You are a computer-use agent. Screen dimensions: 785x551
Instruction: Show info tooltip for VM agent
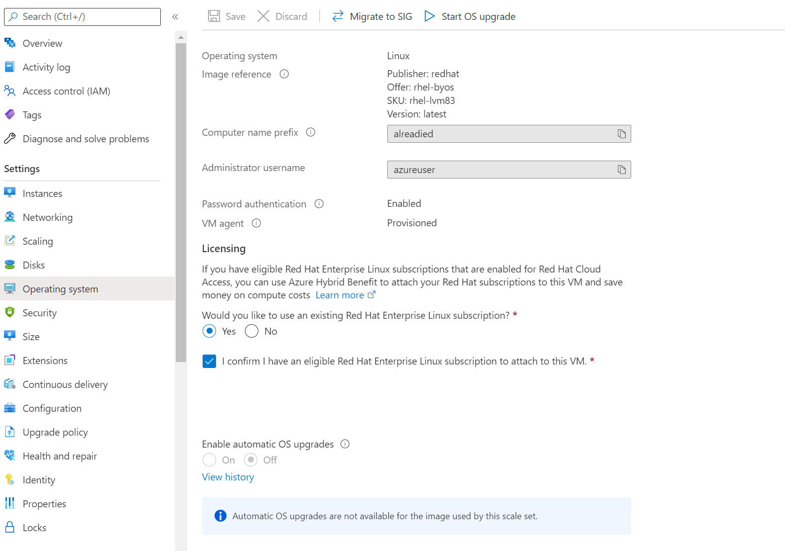[x=256, y=223]
